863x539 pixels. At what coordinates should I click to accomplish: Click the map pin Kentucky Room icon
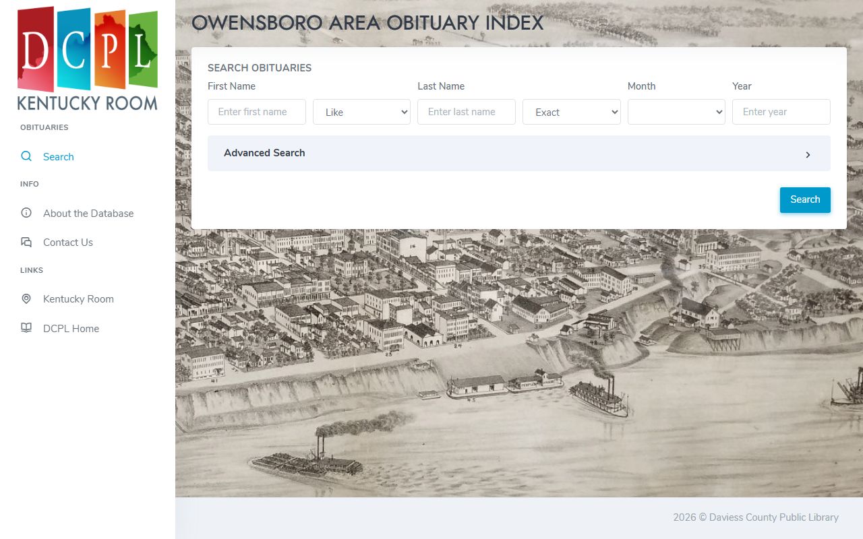(26, 298)
